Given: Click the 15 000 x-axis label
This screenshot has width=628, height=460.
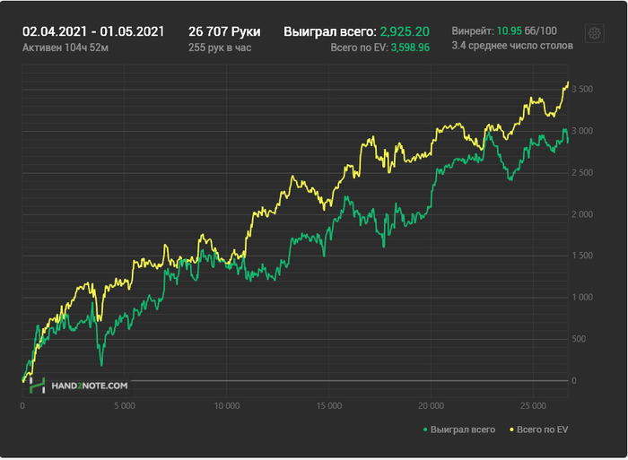Looking at the screenshot, I should [x=329, y=406].
